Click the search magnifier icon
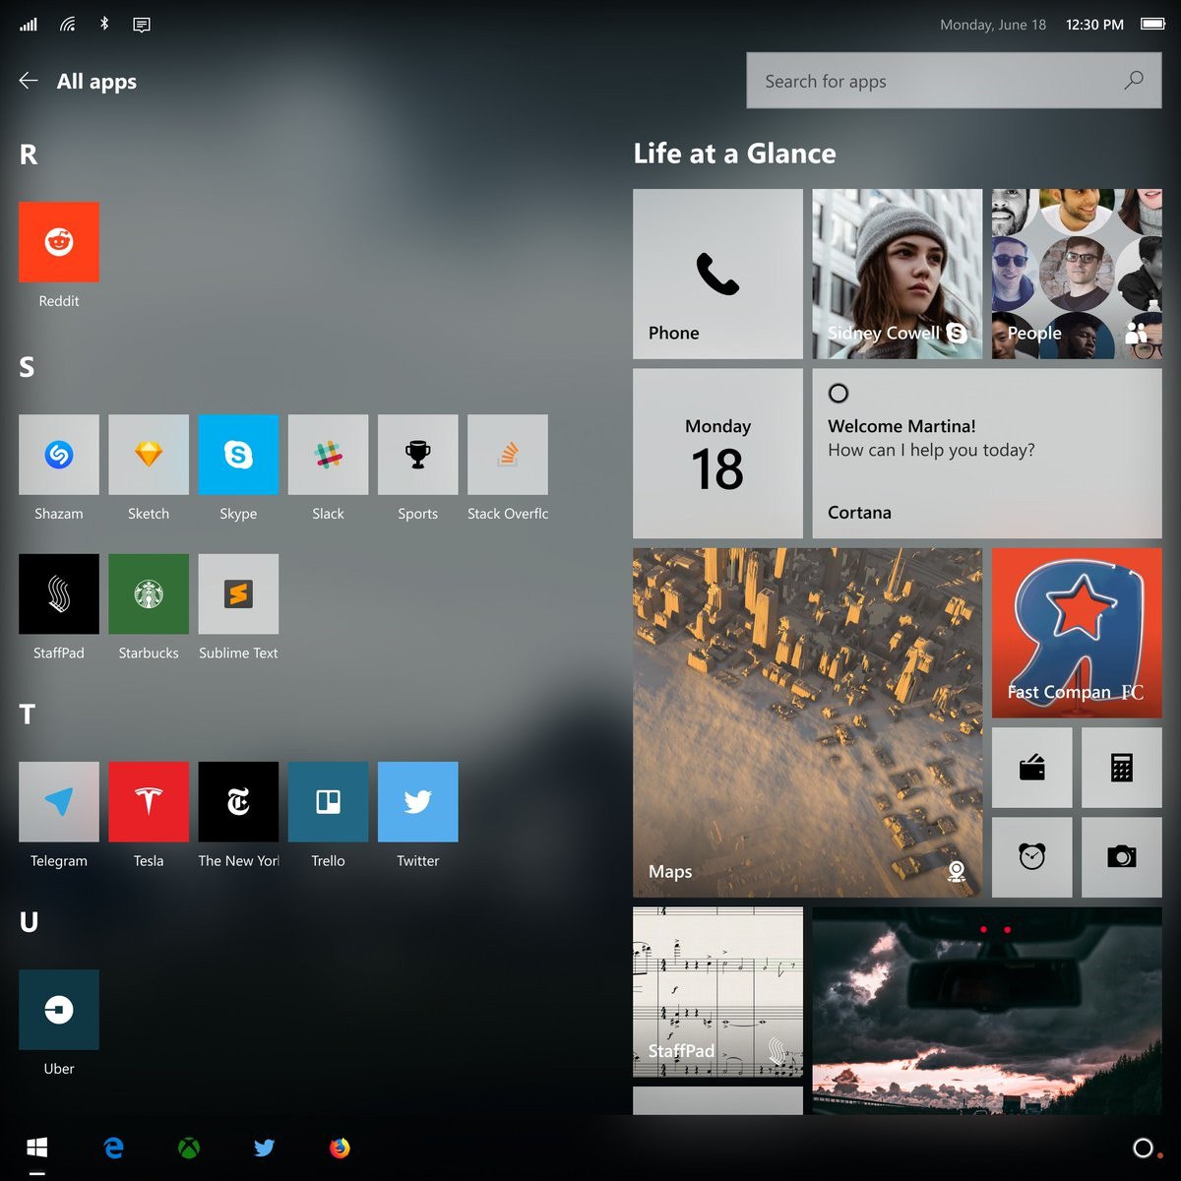Screen dimensions: 1181x1181 click(x=1134, y=80)
